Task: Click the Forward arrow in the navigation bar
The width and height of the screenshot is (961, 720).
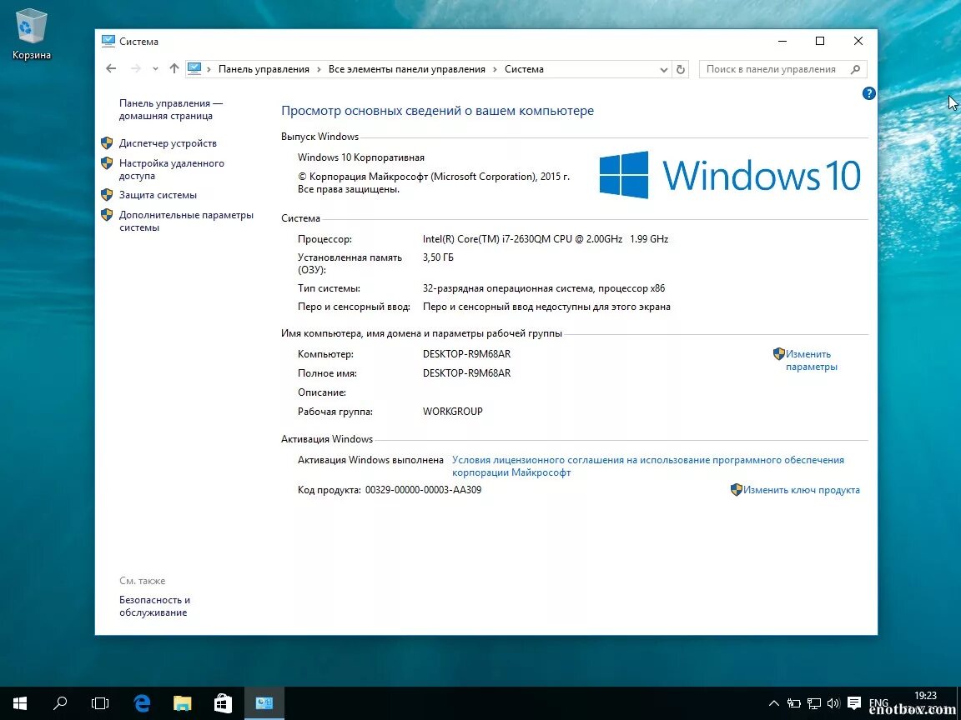Action: tap(135, 69)
